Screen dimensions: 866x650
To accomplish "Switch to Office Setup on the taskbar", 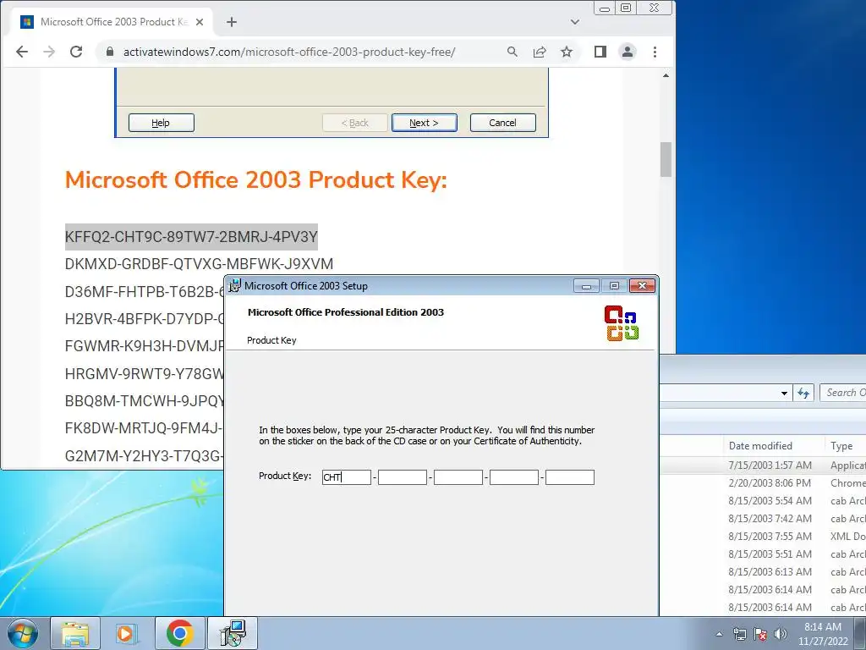I will 232,633.
